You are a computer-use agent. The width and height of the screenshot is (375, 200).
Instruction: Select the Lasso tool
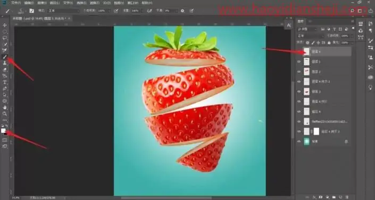[x=5, y=38]
